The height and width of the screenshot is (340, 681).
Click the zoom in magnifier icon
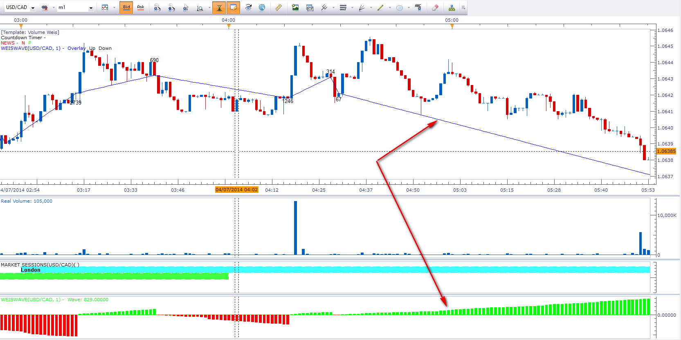click(157, 7)
